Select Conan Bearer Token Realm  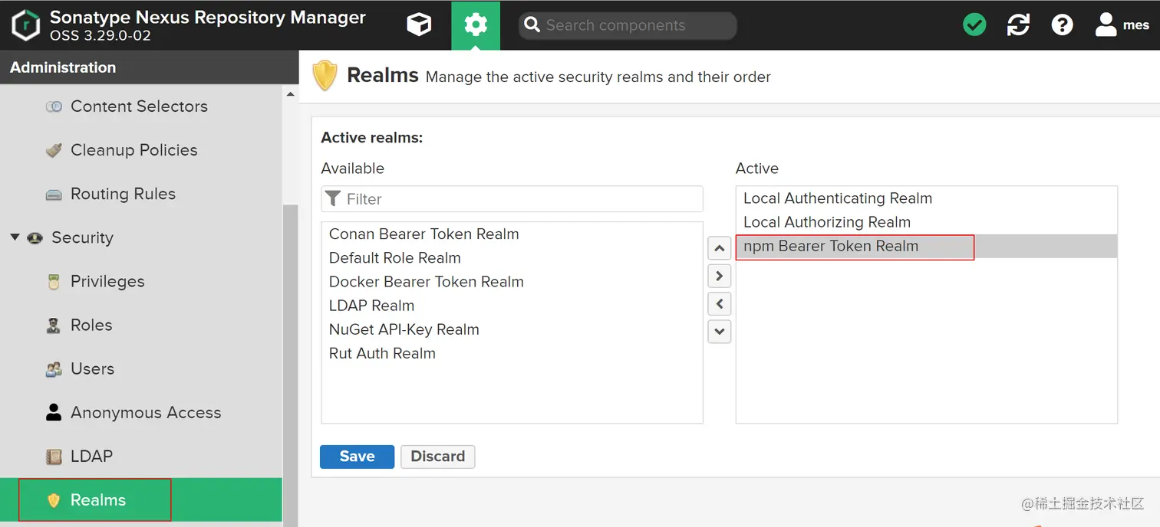(x=512, y=234)
